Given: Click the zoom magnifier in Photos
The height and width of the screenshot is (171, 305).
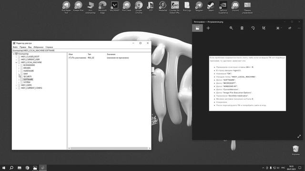Looking at the screenshot, I should (x=231, y=28).
